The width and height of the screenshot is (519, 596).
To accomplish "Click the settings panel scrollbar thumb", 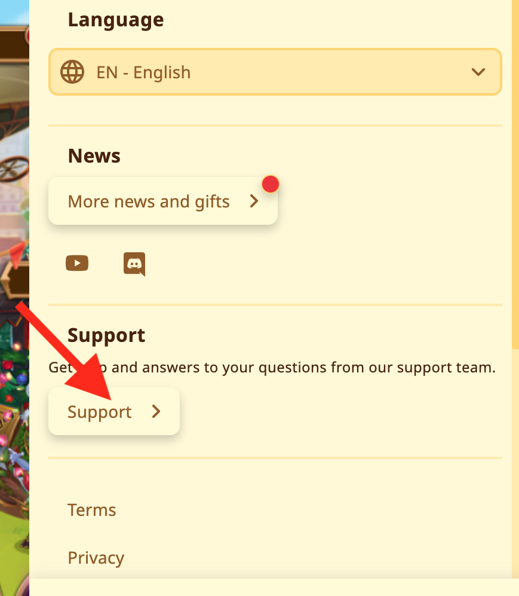I will (x=515, y=174).
